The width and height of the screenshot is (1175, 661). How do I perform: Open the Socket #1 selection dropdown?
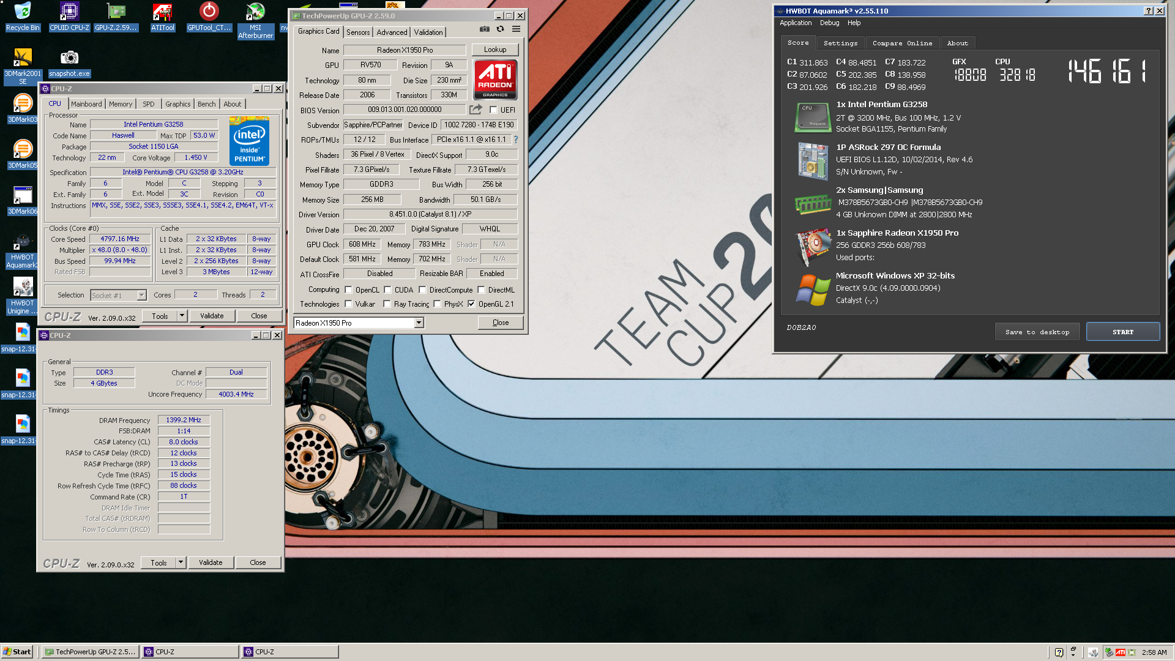(141, 296)
